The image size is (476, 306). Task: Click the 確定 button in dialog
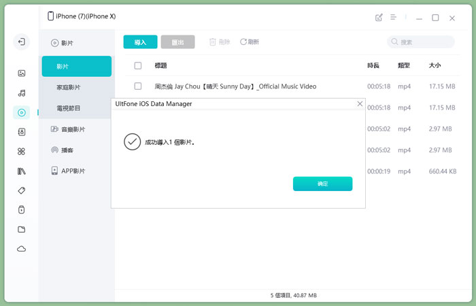tap(322, 184)
